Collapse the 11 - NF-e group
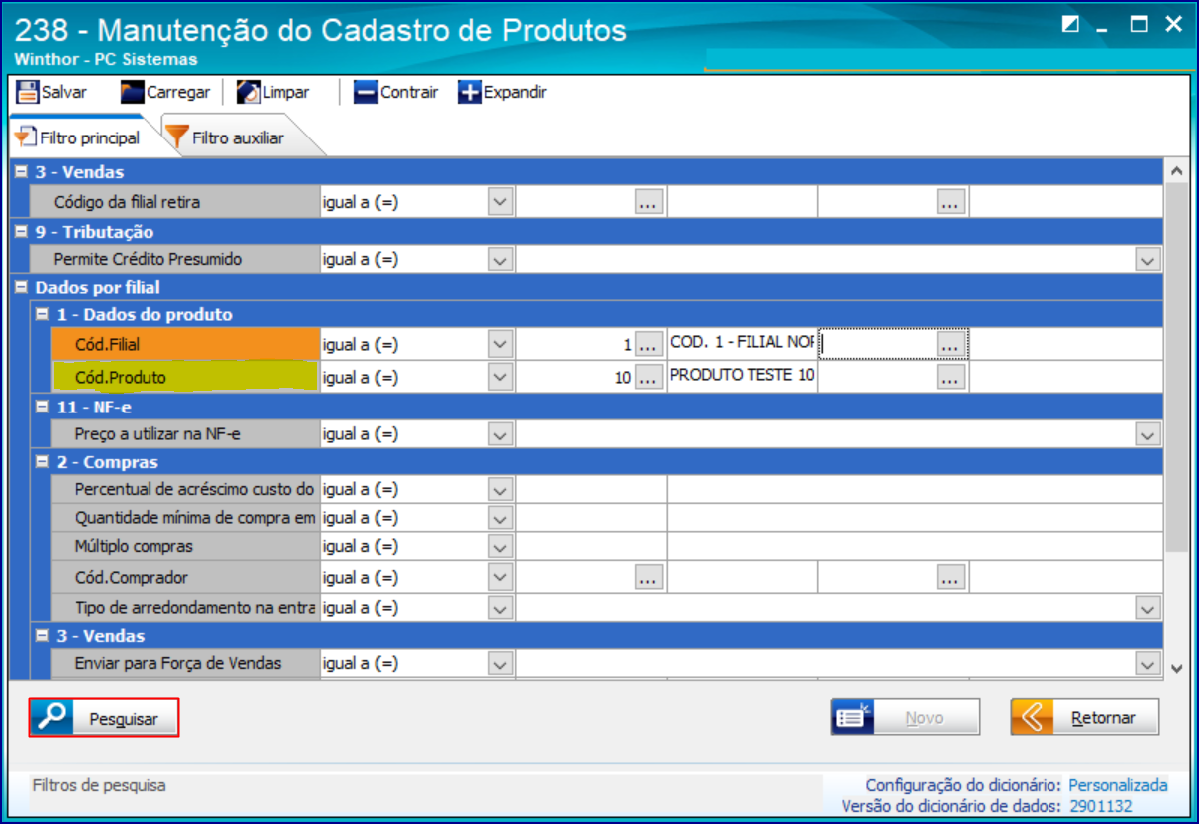 pos(42,406)
